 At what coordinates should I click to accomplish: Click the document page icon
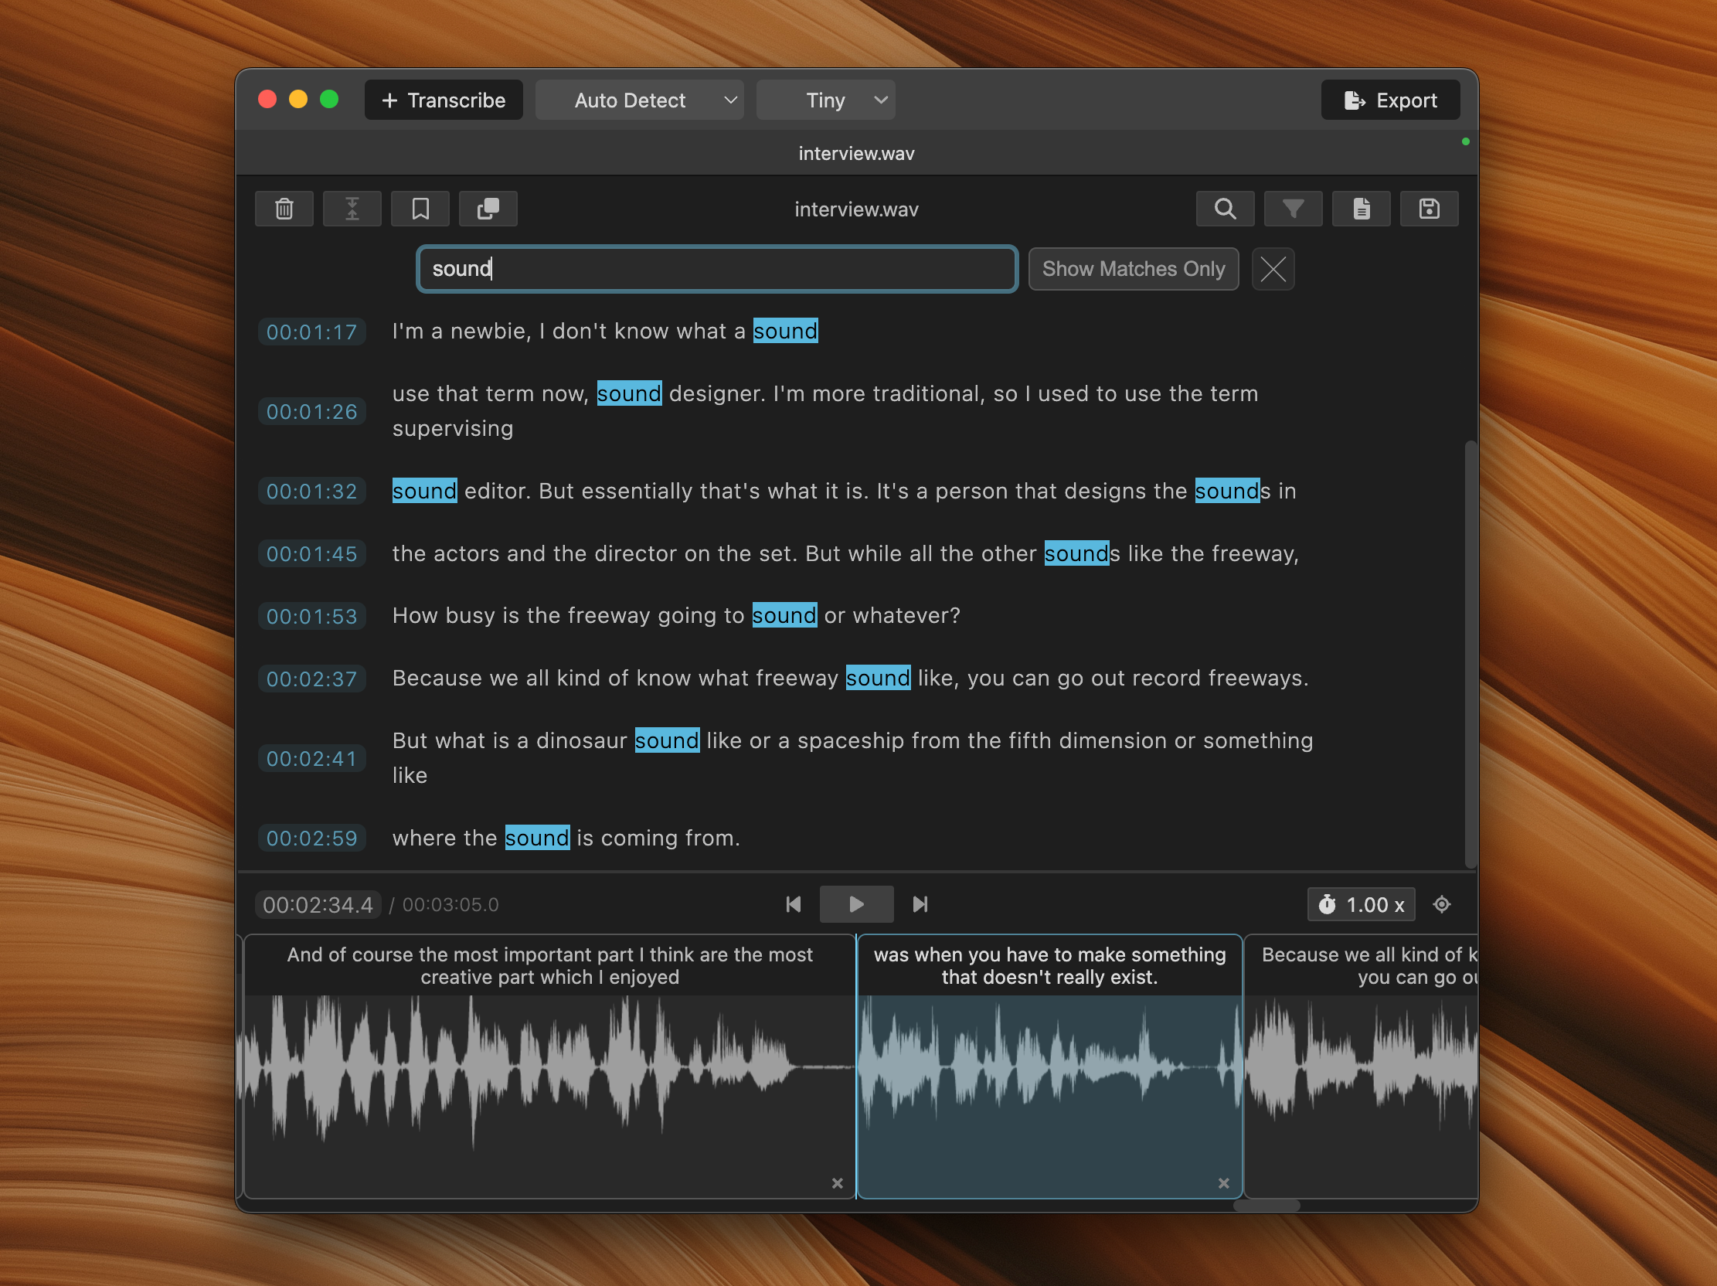coord(1362,209)
